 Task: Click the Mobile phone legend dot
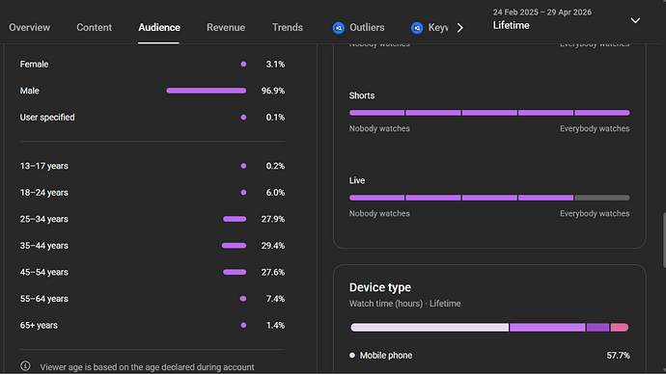(x=352, y=356)
